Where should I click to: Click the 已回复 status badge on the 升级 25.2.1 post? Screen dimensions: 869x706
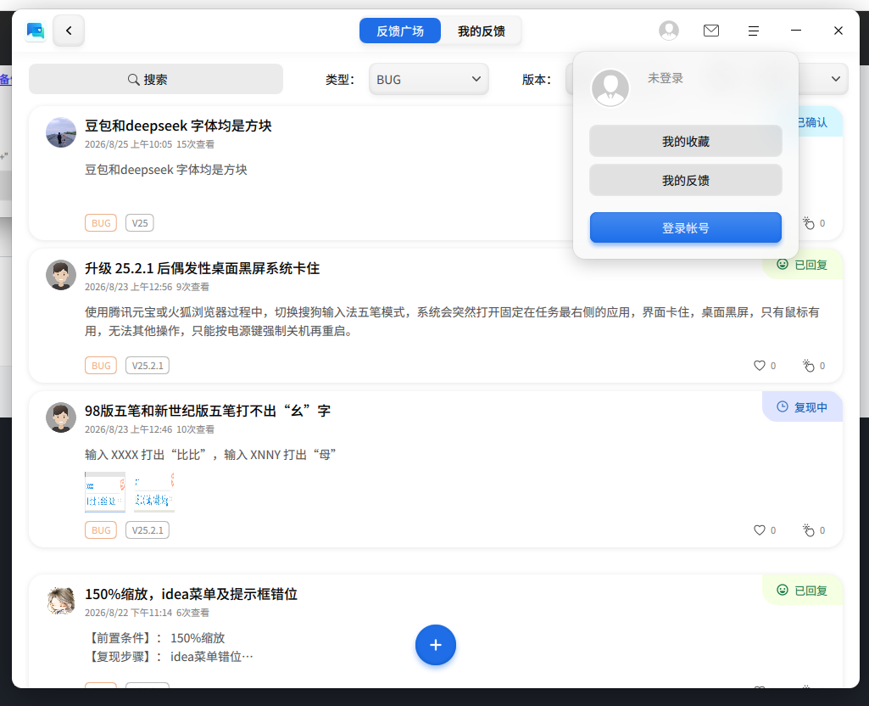[802, 265]
